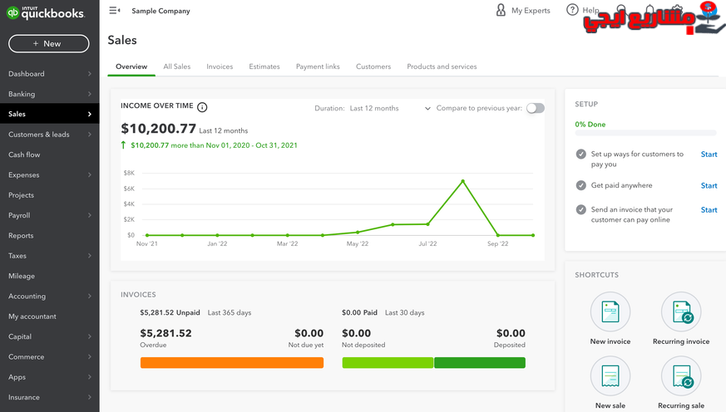Expand the Apps menu chevron
The image size is (726, 412).
click(x=89, y=377)
